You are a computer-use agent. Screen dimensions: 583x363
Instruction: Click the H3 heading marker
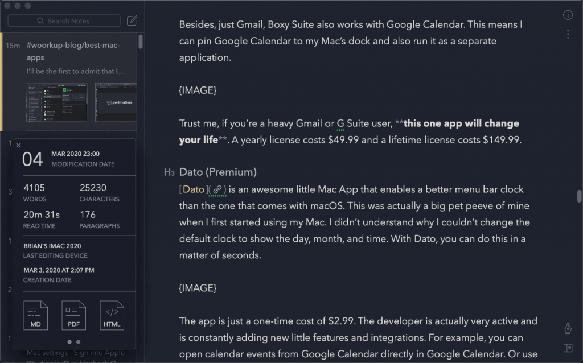point(169,172)
